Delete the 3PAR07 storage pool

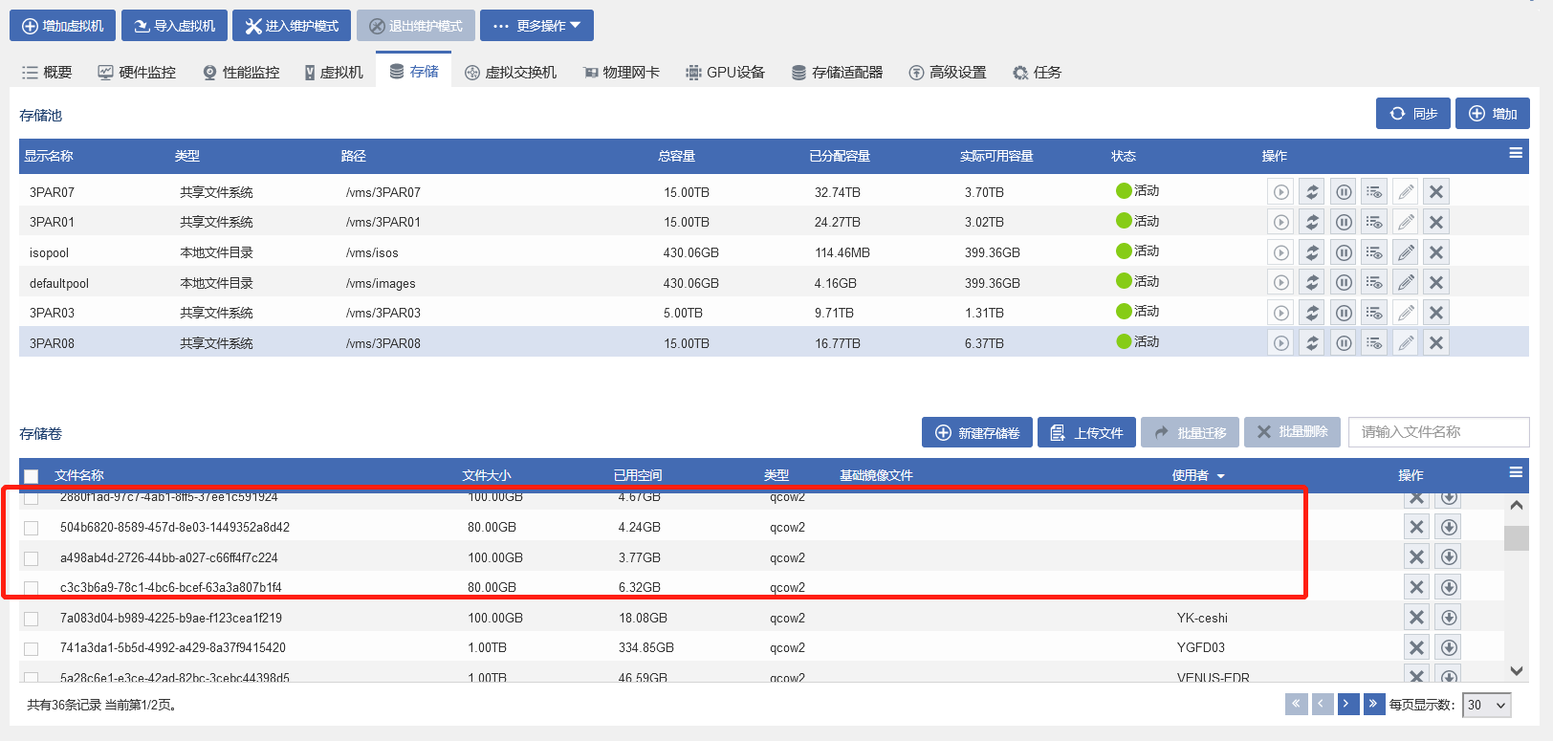point(1435,192)
